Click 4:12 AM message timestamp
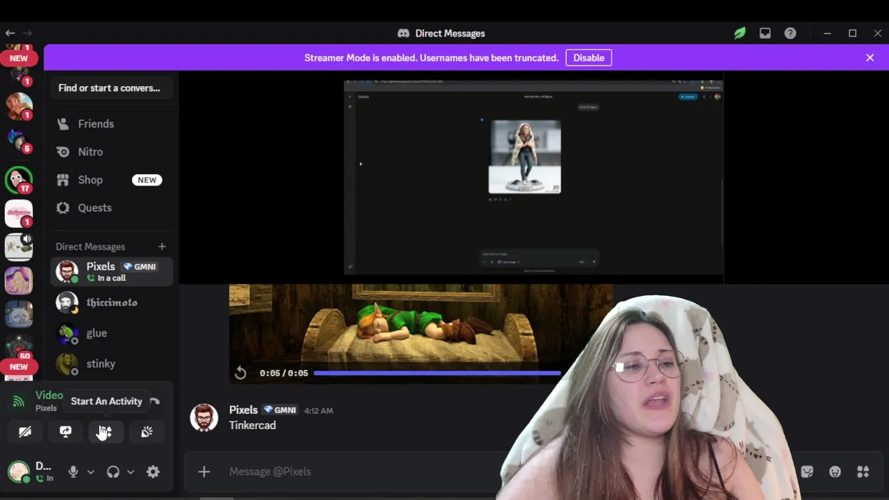The image size is (889, 500). [x=318, y=411]
